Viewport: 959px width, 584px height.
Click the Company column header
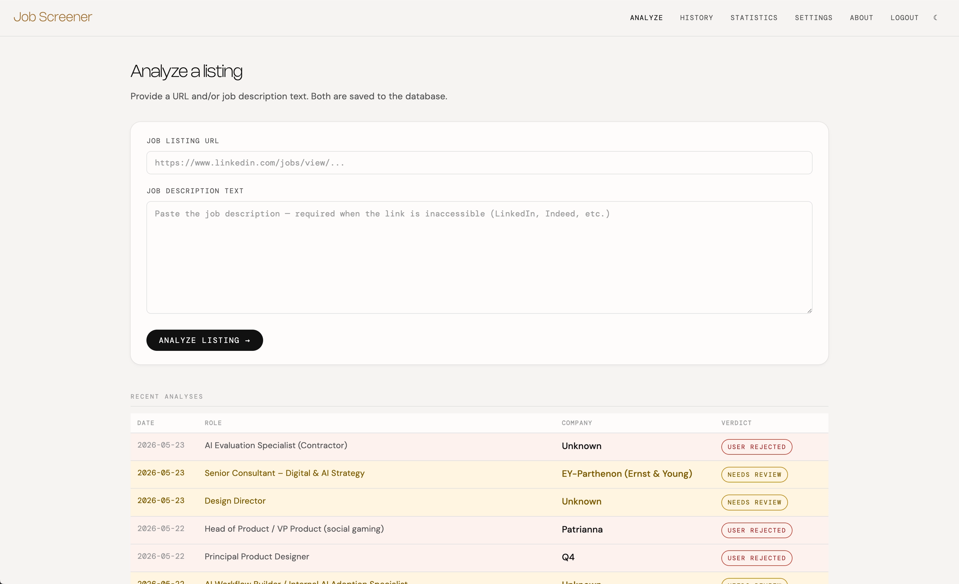tap(576, 423)
